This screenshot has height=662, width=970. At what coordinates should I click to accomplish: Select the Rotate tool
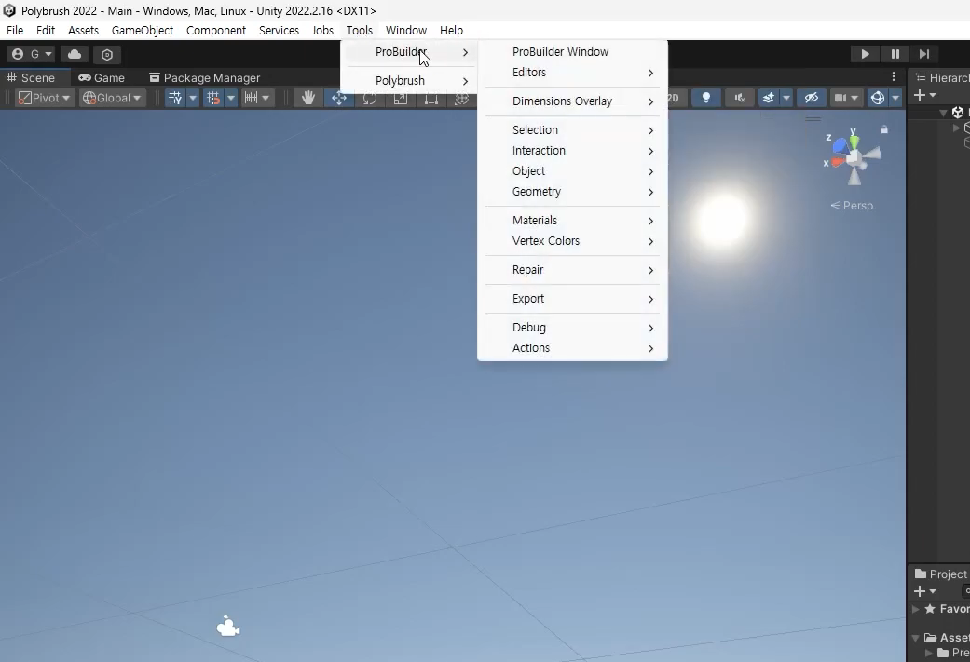[370, 98]
